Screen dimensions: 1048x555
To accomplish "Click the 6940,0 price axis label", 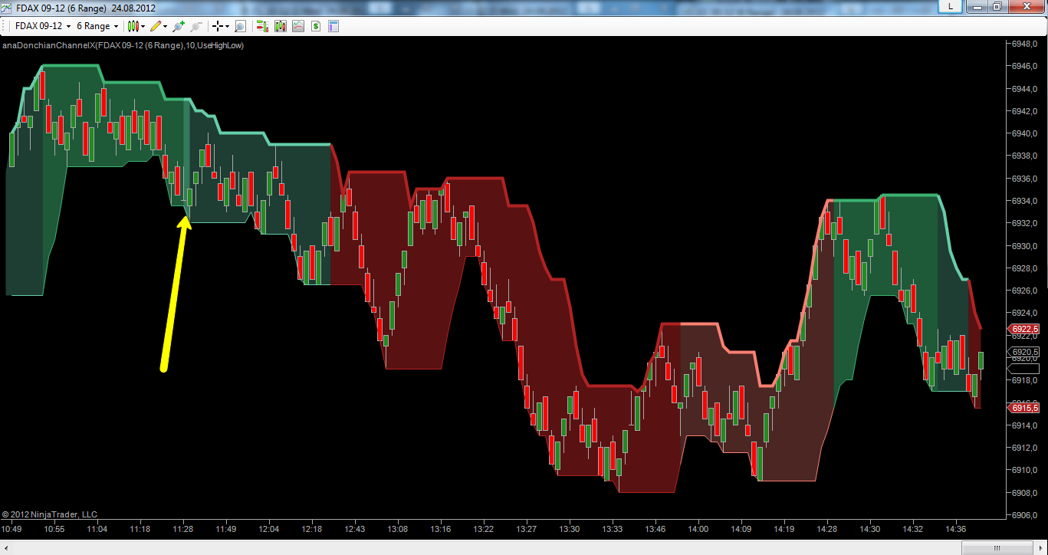I will coord(1026,133).
